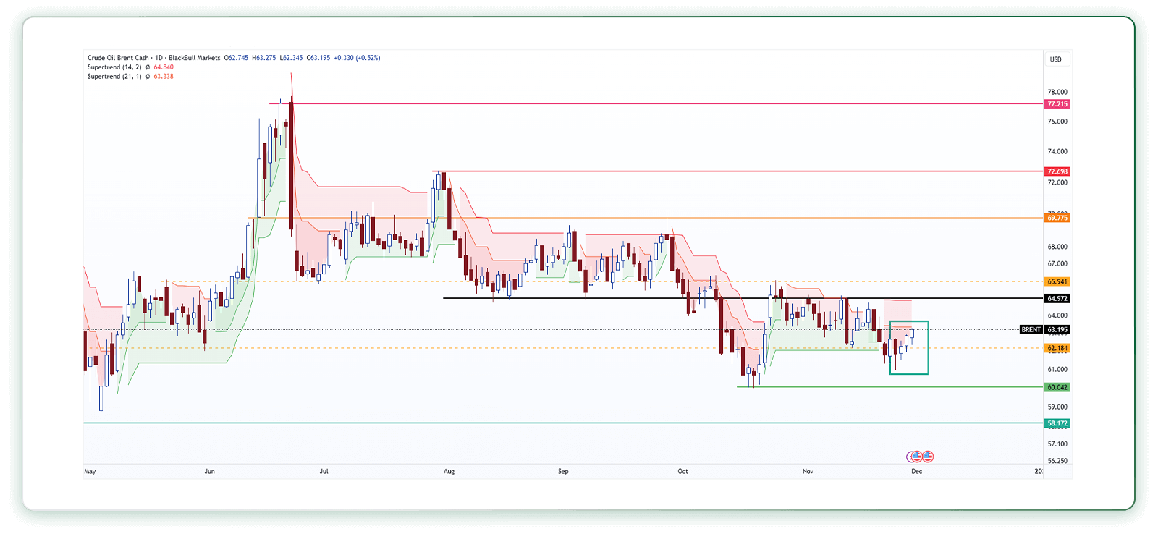Click the orange 69.775 price level label
This screenshot has height=534, width=1158.
[x=1057, y=218]
